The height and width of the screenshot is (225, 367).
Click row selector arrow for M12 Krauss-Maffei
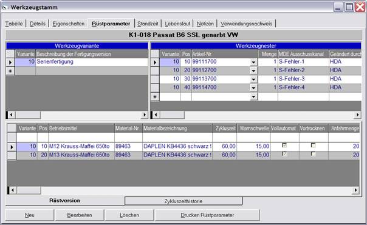pos(12,147)
